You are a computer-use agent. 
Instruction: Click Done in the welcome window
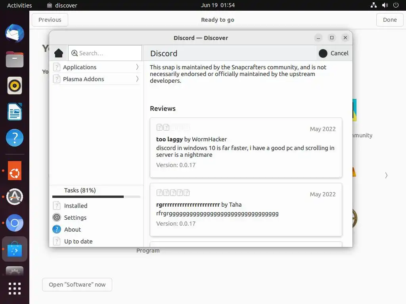tap(390, 20)
